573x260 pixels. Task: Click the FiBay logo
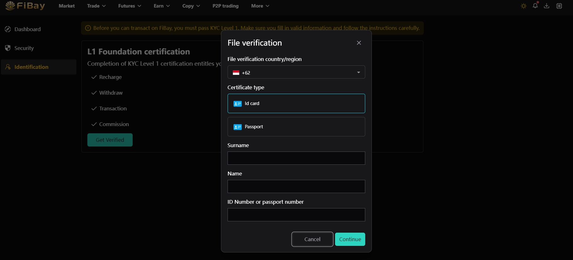(25, 6)
